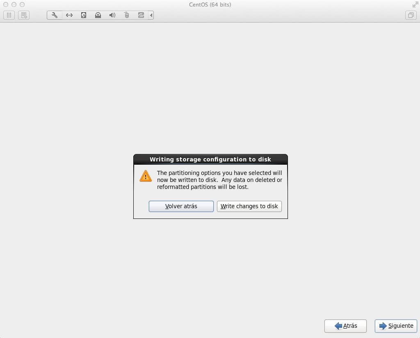Open the snapshots button in toolbar

(24, 15)
